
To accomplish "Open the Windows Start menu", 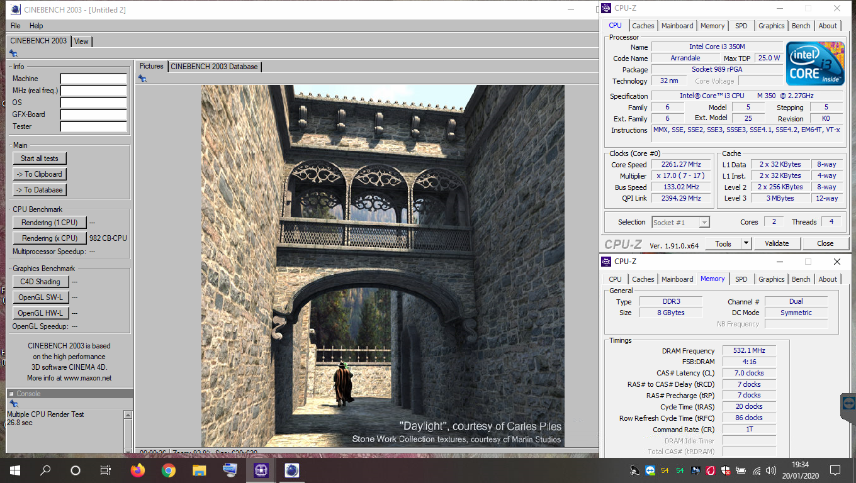I will [14, 470].
